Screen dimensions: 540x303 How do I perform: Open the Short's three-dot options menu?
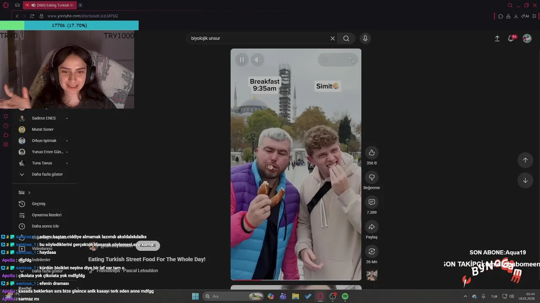point(338,60)
